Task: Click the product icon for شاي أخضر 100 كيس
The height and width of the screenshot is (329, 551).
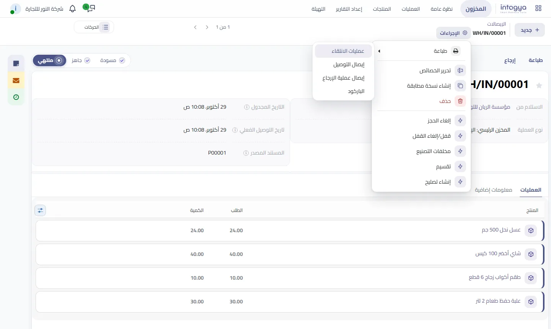Action: 531,254
